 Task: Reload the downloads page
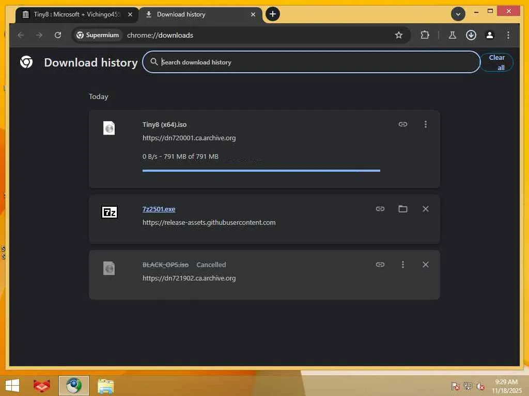pos(58,35)
